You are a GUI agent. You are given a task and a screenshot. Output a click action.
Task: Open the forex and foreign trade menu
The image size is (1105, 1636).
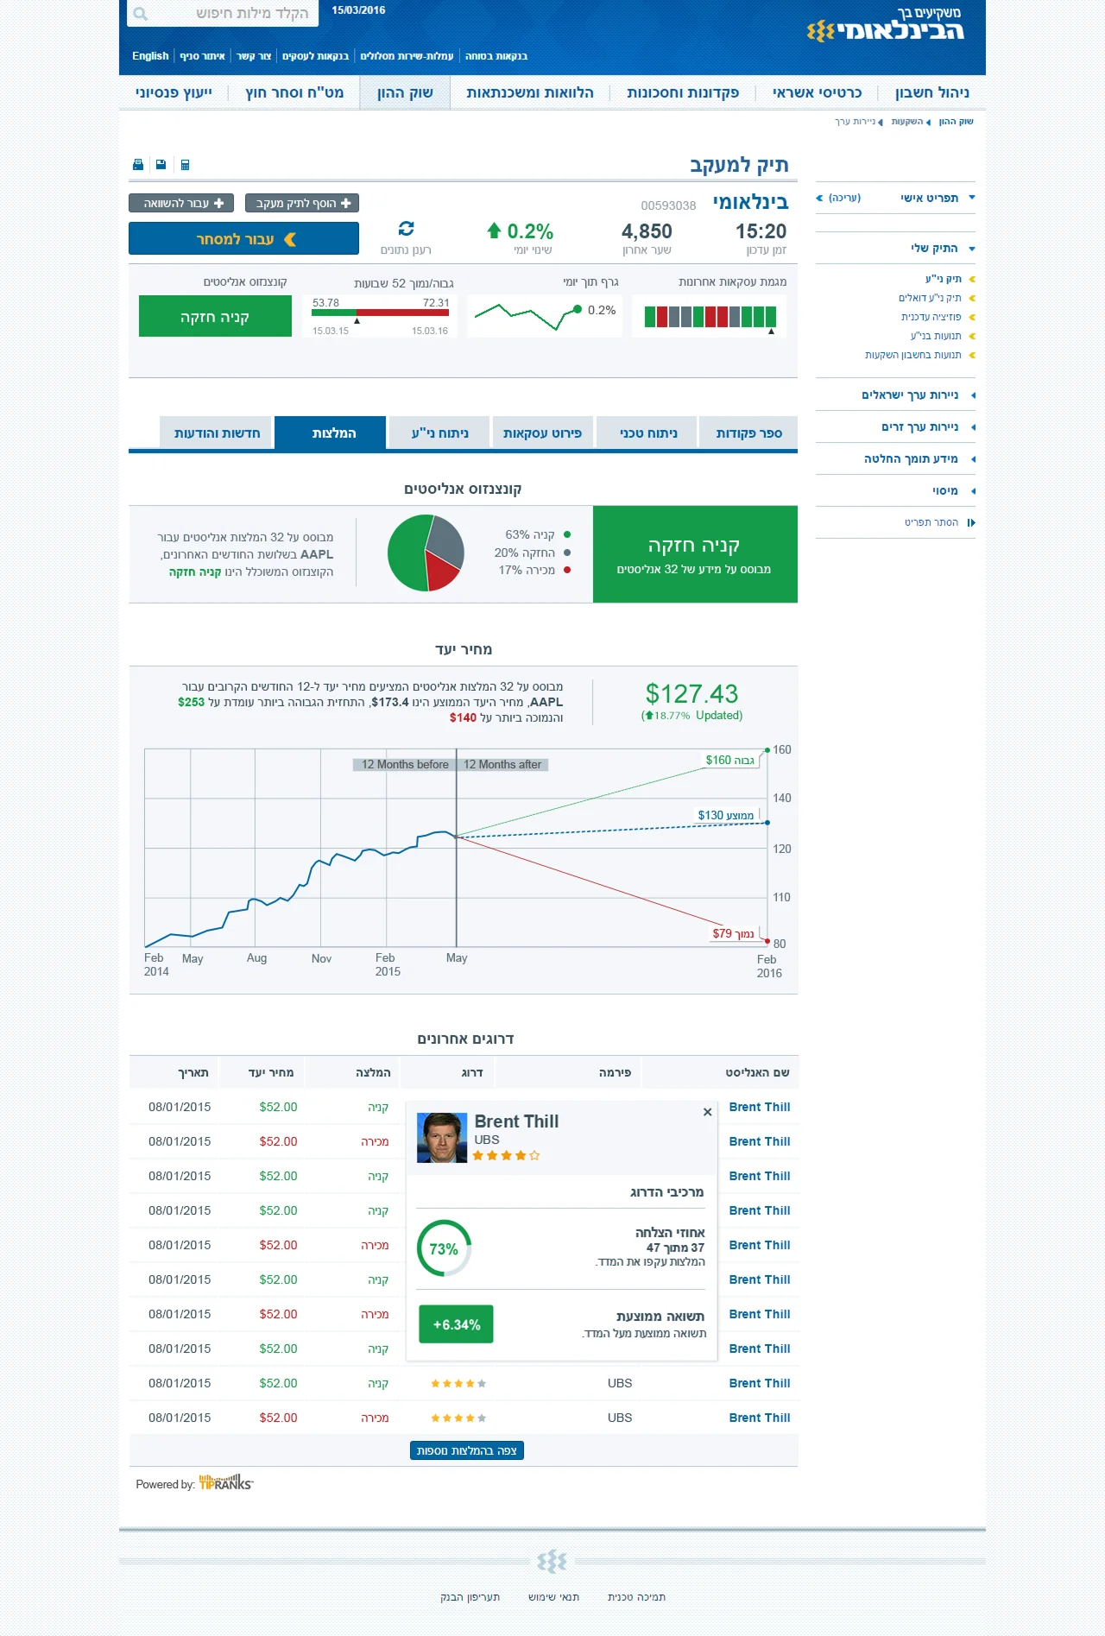coord(294,92)
